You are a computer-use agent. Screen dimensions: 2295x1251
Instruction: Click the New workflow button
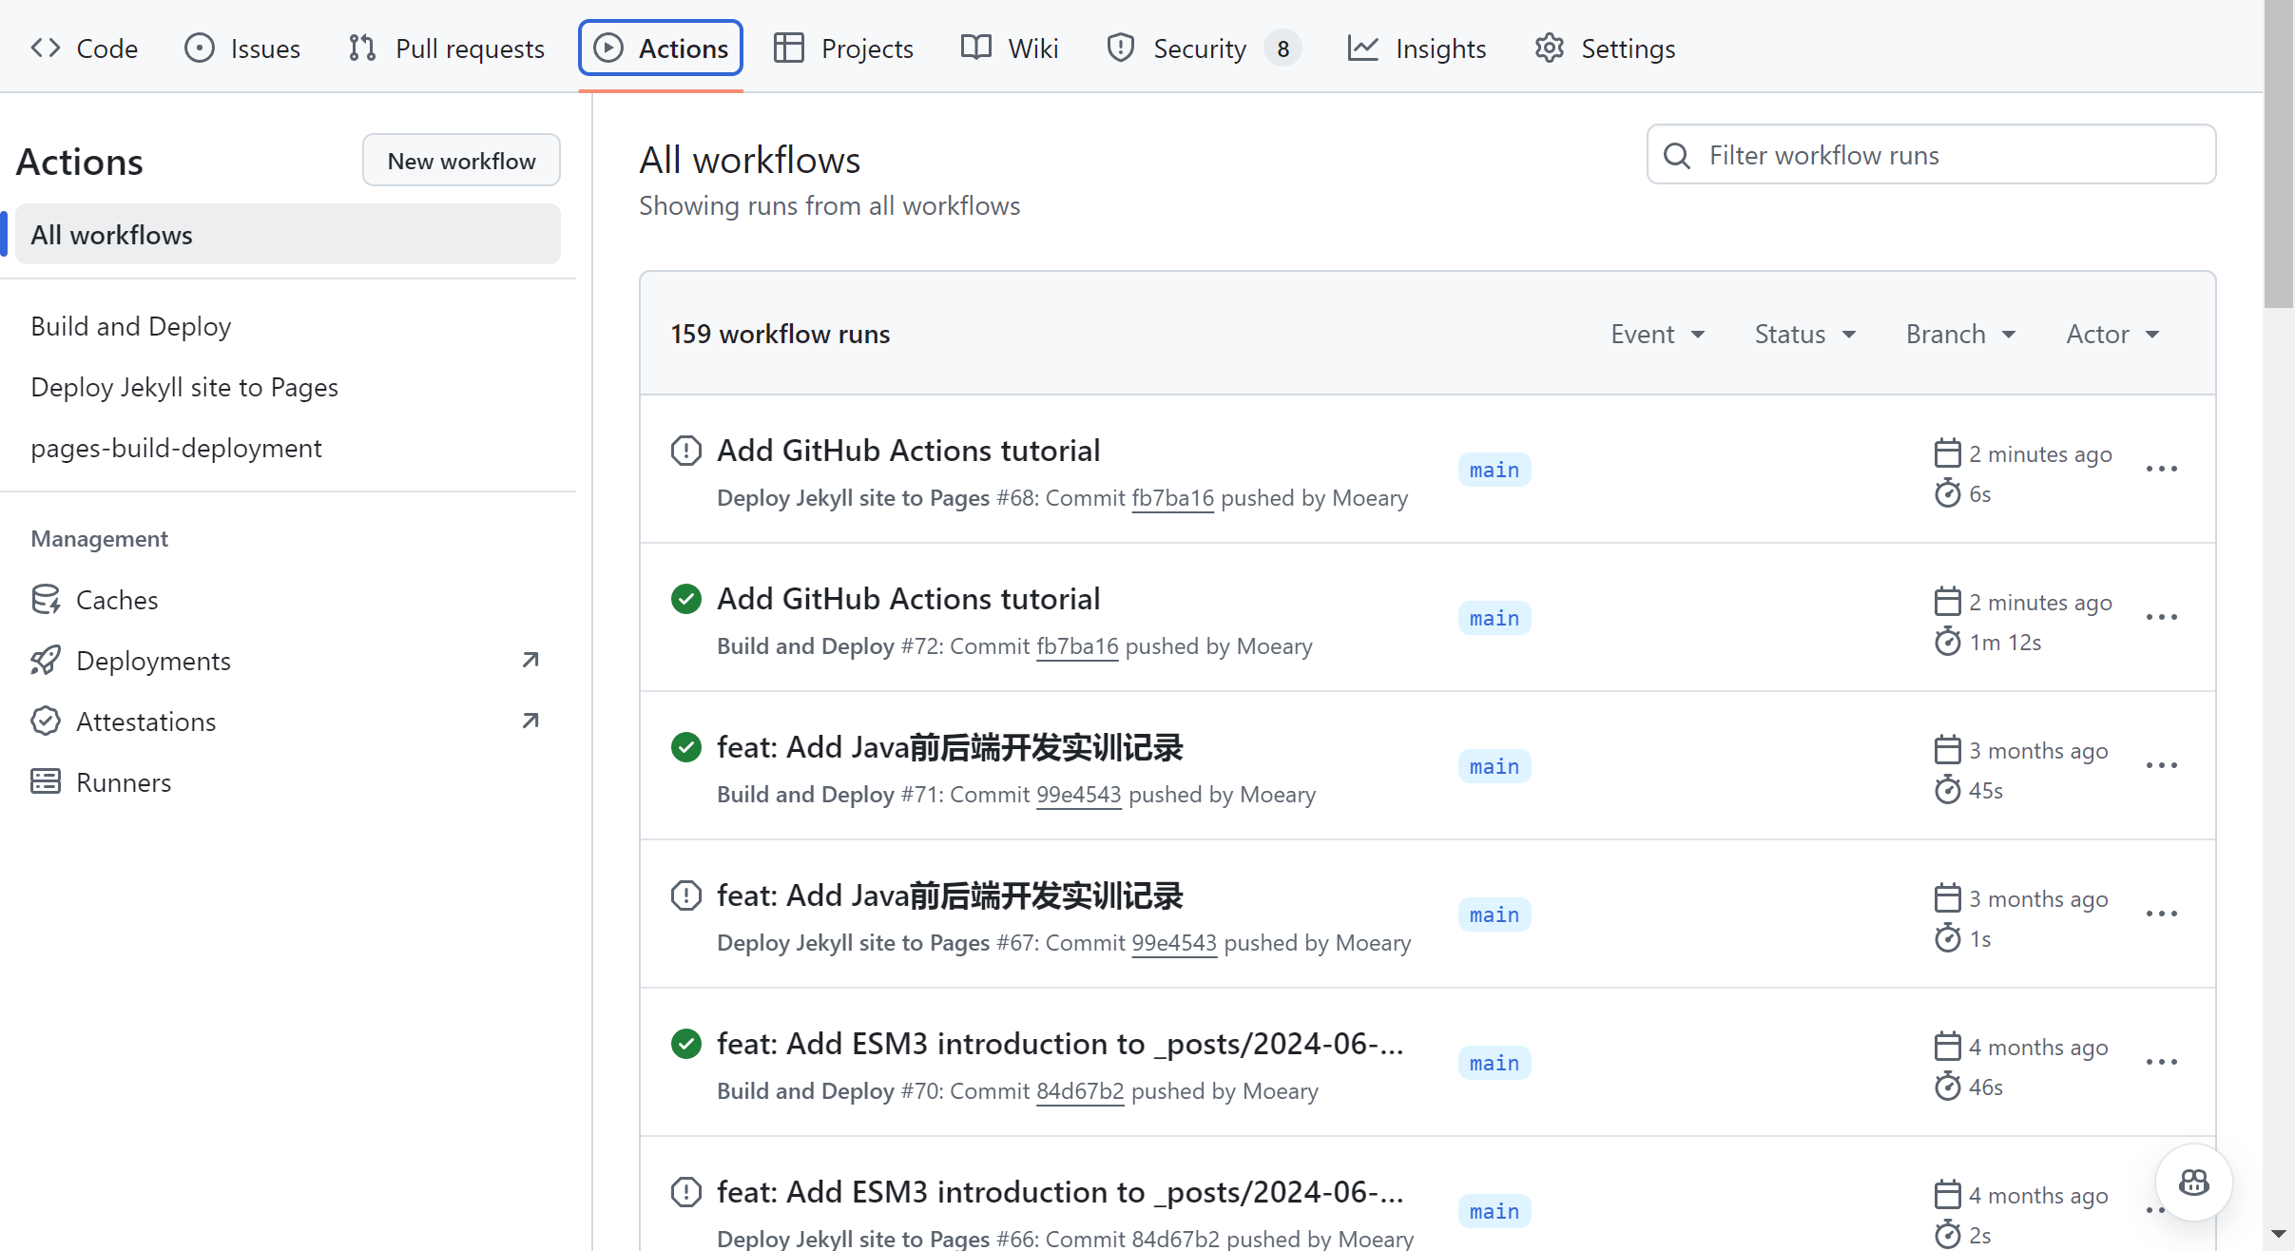click(x=461, y=161)
